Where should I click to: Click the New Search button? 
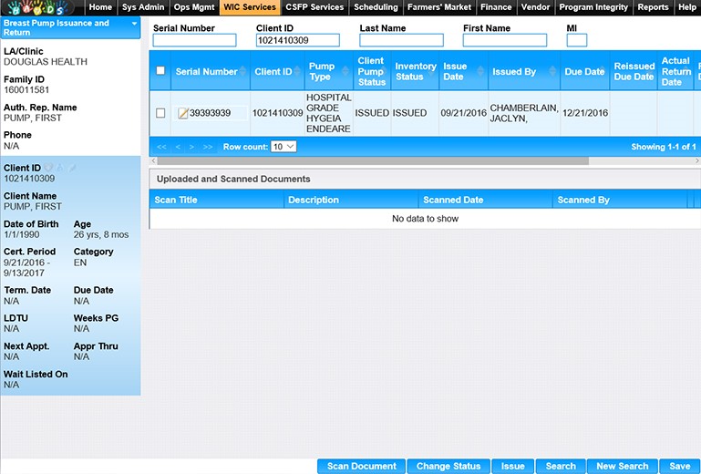click(622, 466)
